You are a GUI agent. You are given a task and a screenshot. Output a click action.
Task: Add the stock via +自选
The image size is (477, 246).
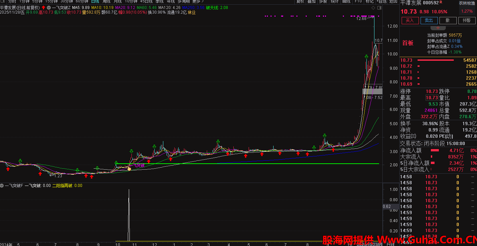tap(381, 1)
